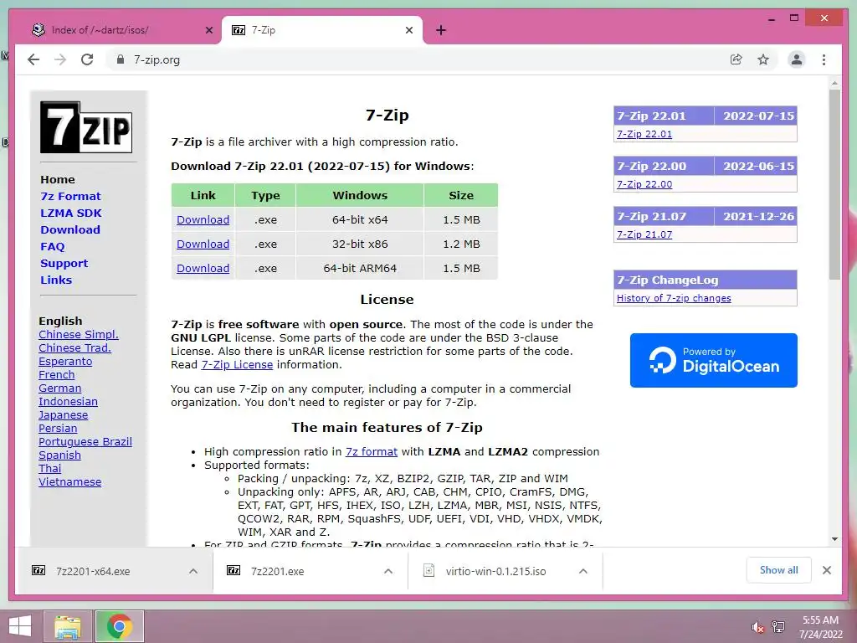The image size is (857, 643).
Task: Bookmark this page with the star icon
Action: point(763,59)
